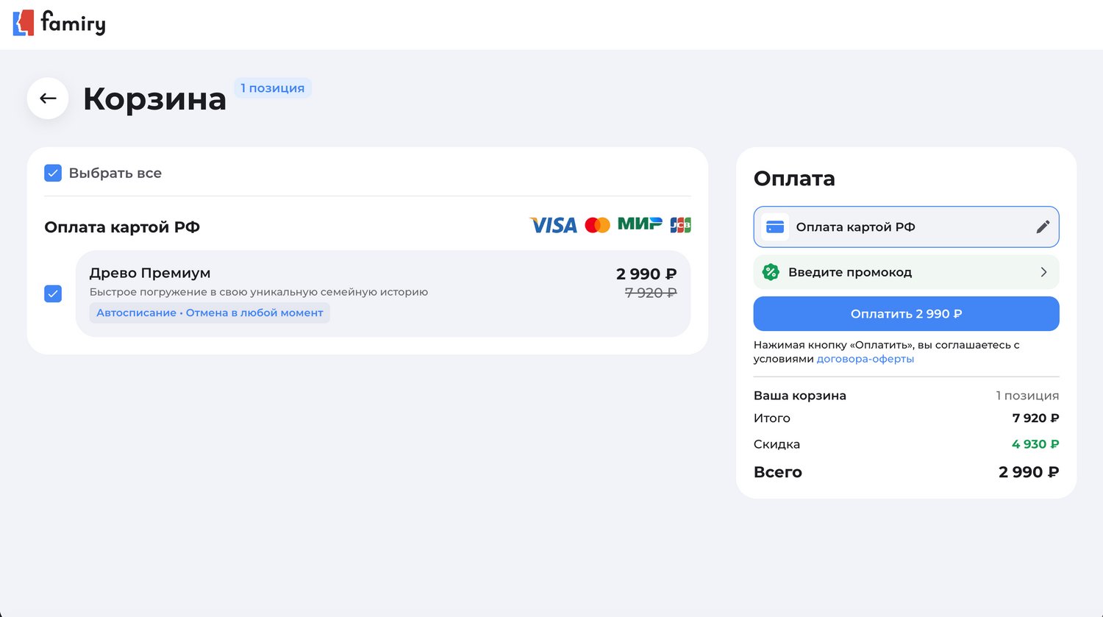Click the famiry wordmark text

click(x=73, y=23)
